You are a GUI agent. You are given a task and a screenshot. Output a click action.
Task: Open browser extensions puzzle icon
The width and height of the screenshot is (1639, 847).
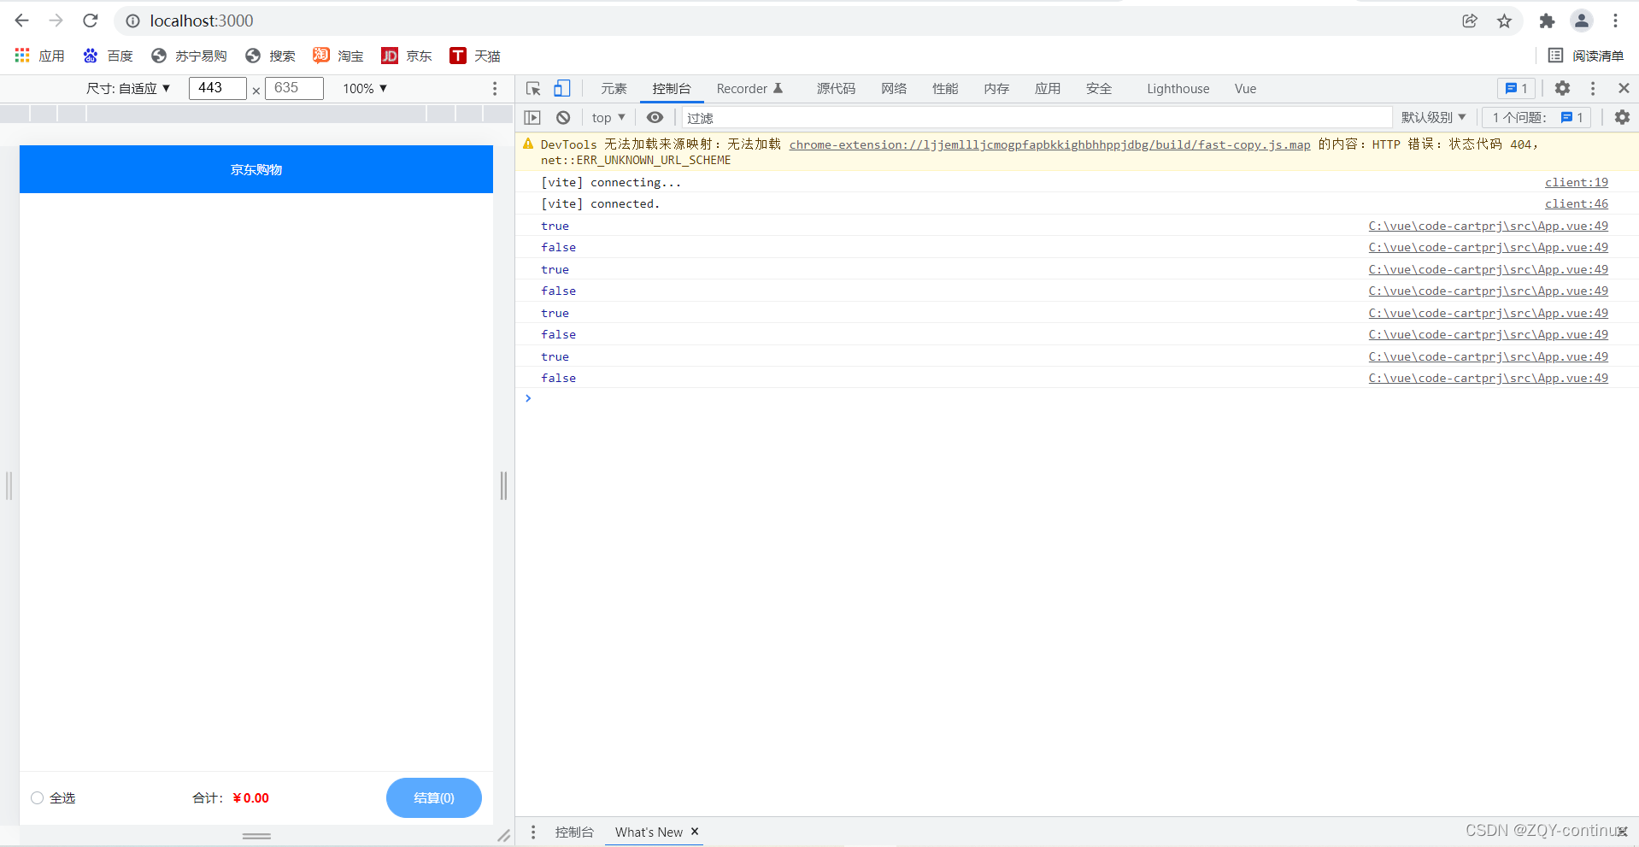1547,21
